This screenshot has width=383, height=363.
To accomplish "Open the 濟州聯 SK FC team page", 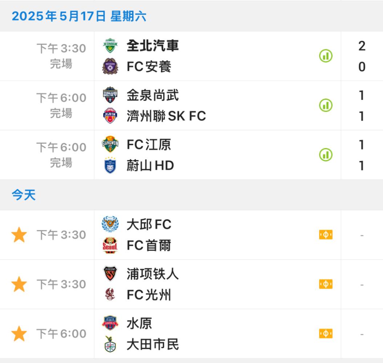I will 166,116.
